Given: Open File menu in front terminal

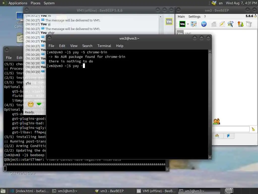Looking at the screenshot, I should 51,46.
